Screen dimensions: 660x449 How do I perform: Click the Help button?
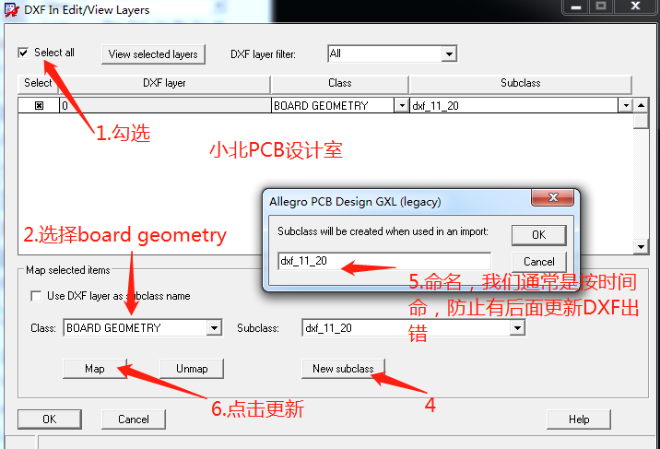pos(579,419)
